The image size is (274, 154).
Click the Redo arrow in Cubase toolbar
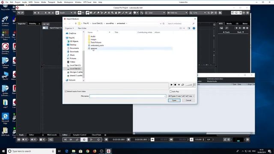pos(22,13)
